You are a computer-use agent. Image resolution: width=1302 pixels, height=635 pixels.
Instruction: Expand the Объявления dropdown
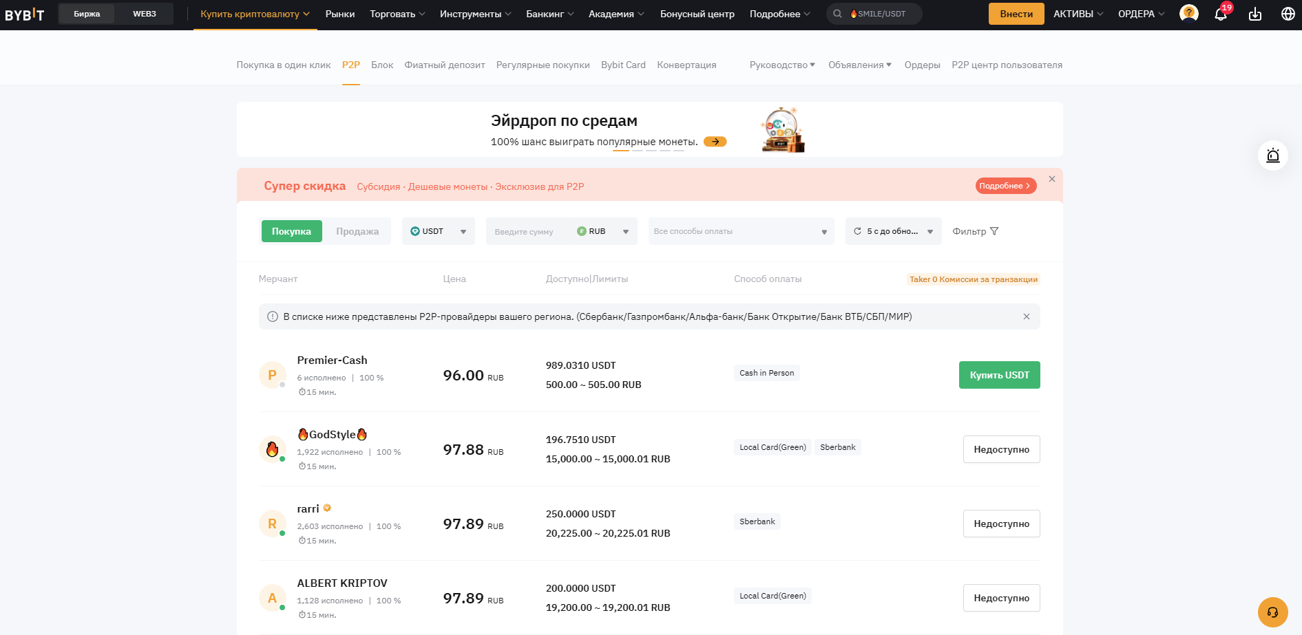[860, 65]
